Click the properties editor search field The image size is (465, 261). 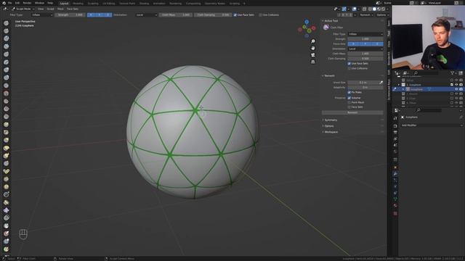pos(429,110)
